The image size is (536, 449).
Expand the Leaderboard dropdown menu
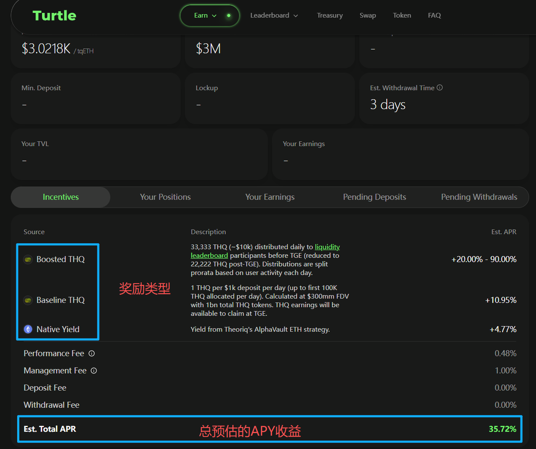point(274,16)
